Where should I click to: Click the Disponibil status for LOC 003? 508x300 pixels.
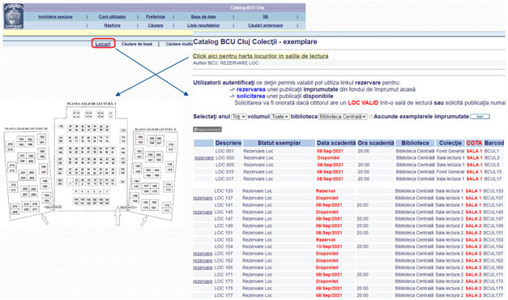pos(328,158)
